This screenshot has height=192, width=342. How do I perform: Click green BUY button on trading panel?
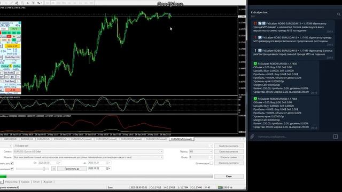15,29
